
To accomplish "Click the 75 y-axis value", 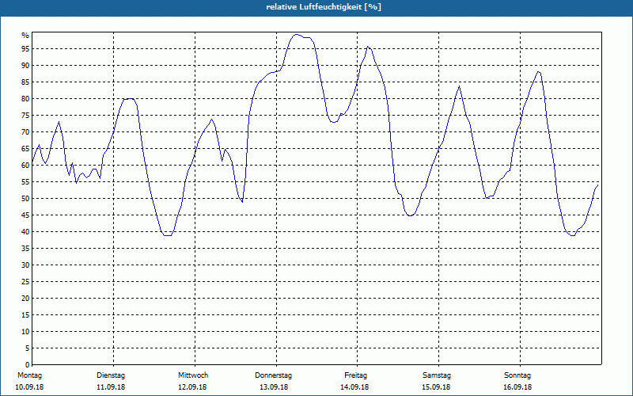I will point(25,115).
